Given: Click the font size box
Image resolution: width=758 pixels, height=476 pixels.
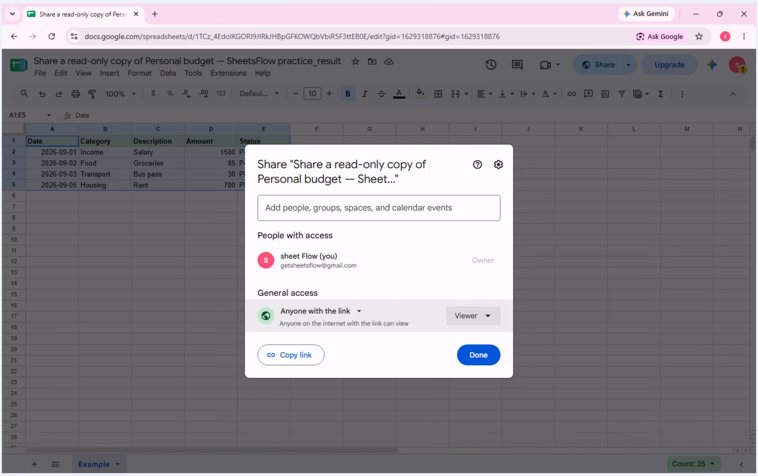Looking at the screenshot, I should 312,94.
